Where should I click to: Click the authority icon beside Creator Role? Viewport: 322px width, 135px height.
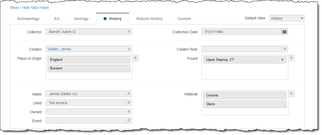(285, 49)
